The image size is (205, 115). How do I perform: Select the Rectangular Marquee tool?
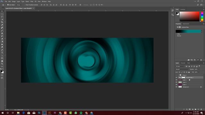tap(2, 14)
